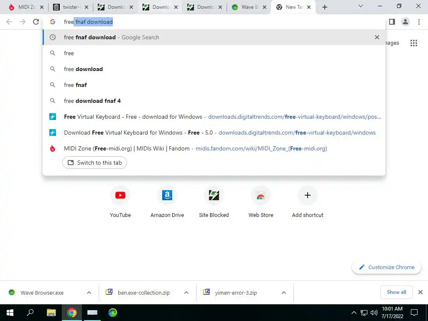Click the Switch to this tab button
The image size is (428, 321).
94,163
